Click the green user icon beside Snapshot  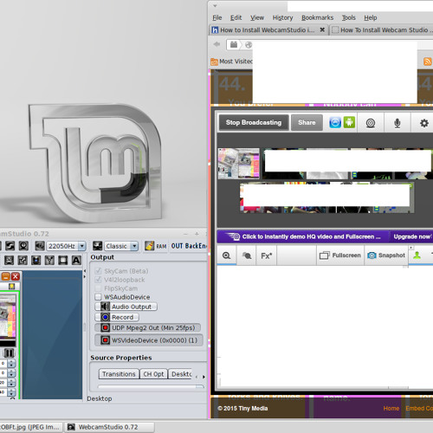417,255
